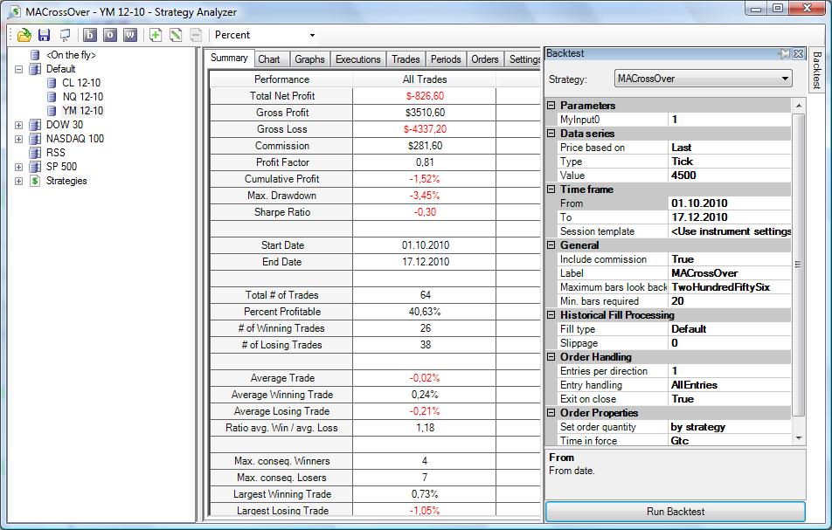Viewport: 832px width, 530px height.
Task: Click the 'b' toolbar button
Action: (90, 35)
